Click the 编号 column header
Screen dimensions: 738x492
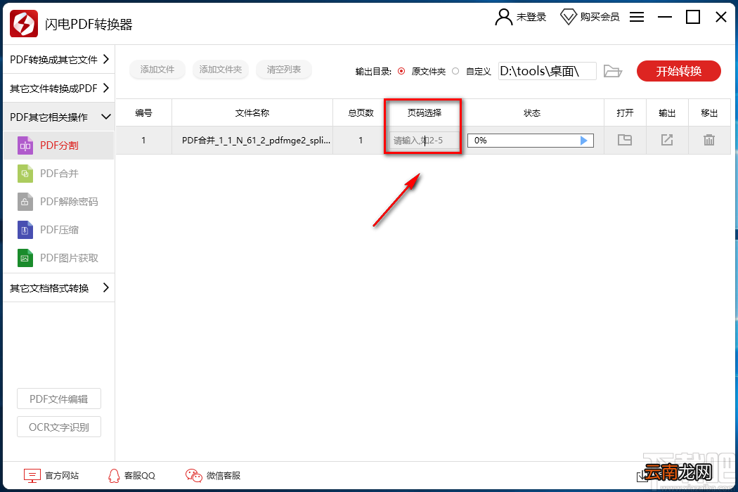click(x=143, y=112)
